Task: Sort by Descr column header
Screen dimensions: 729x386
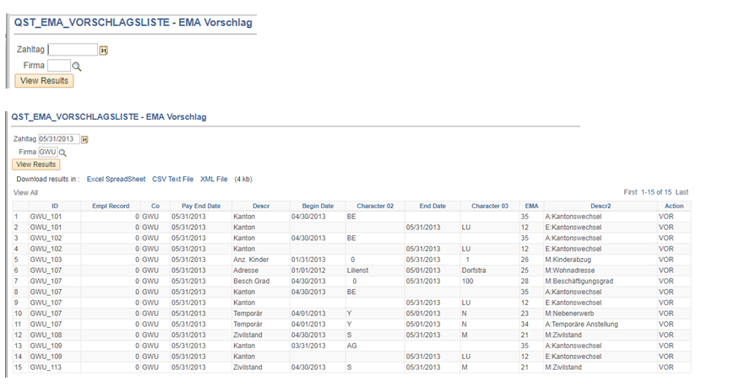Action: (261, 206)
